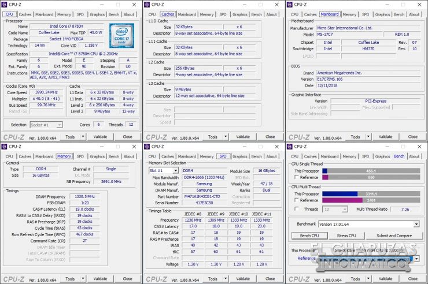Open the About tab in the Bench window
428x284 pixels.
click(x=414, y=156)
